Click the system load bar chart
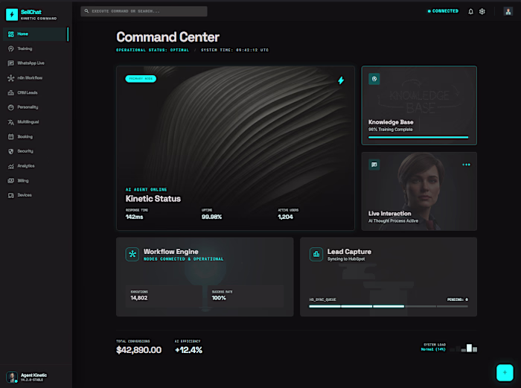 464,348
